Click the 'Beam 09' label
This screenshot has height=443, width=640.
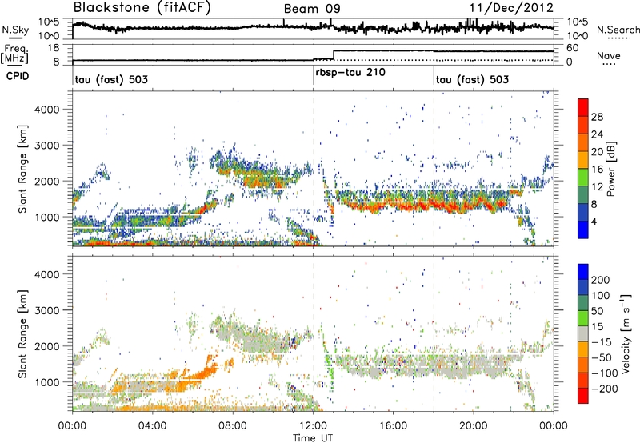pyautogui.click(x=312, y=9)
